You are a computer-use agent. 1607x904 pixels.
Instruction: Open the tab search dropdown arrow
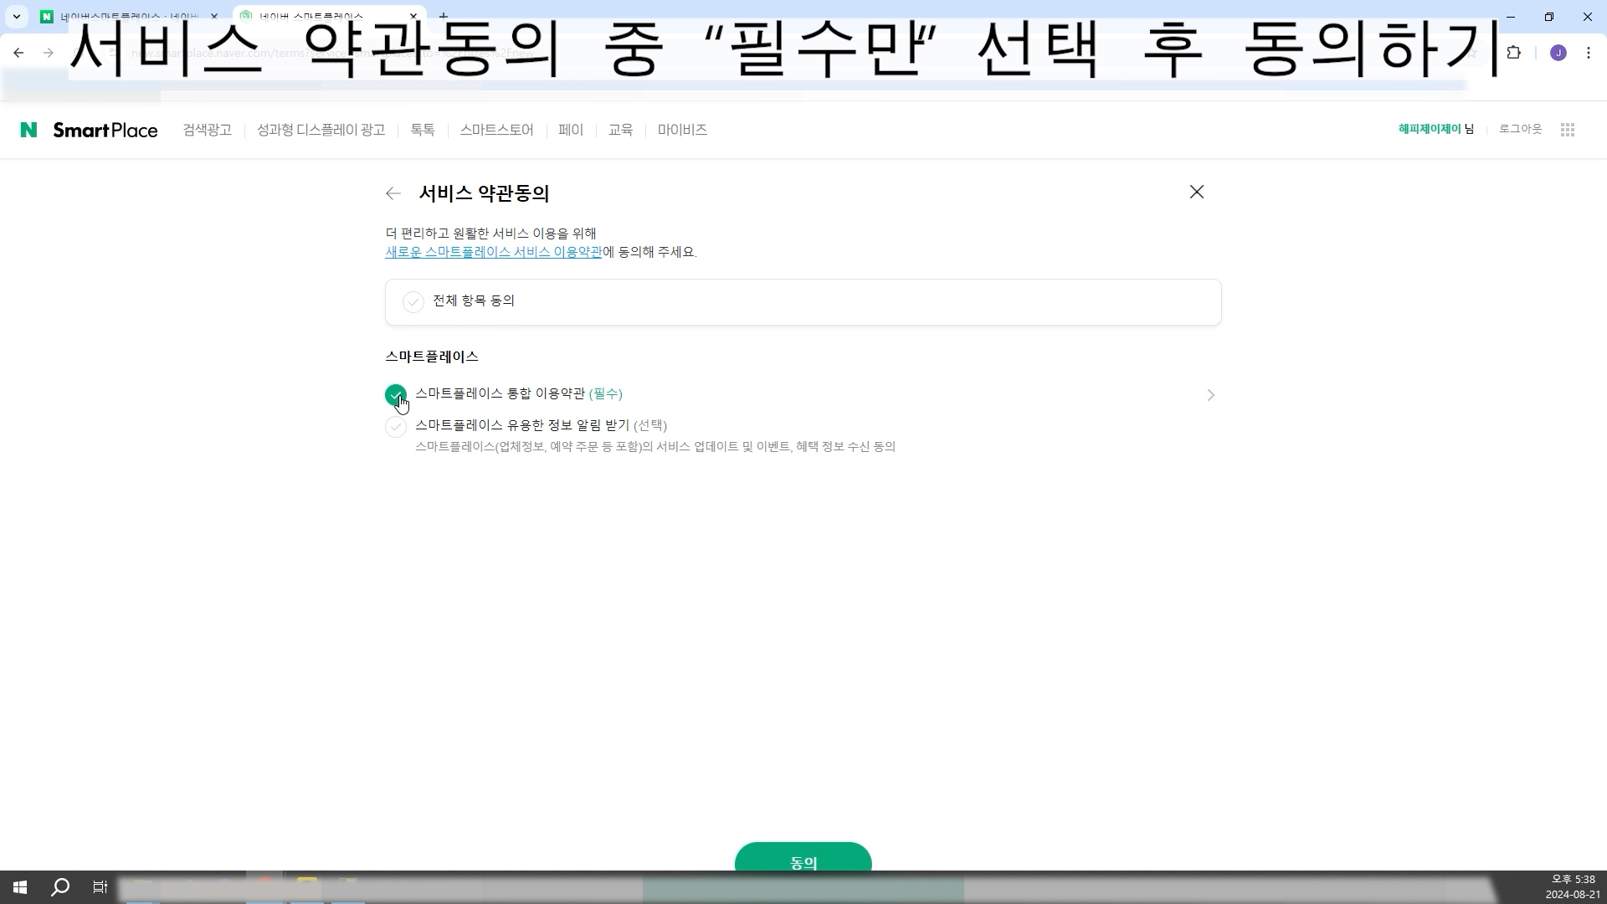tap(16, 16)
